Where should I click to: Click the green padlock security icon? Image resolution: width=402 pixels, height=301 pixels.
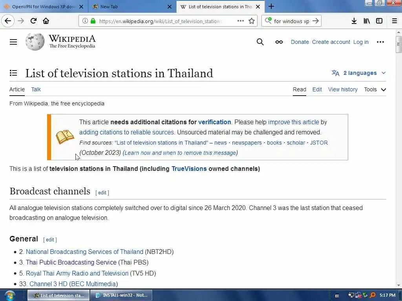pyautogui.click(x=93, y=21)
